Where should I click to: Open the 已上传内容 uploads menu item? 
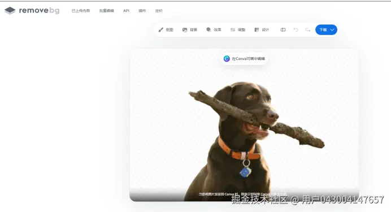tap(81, 11)
